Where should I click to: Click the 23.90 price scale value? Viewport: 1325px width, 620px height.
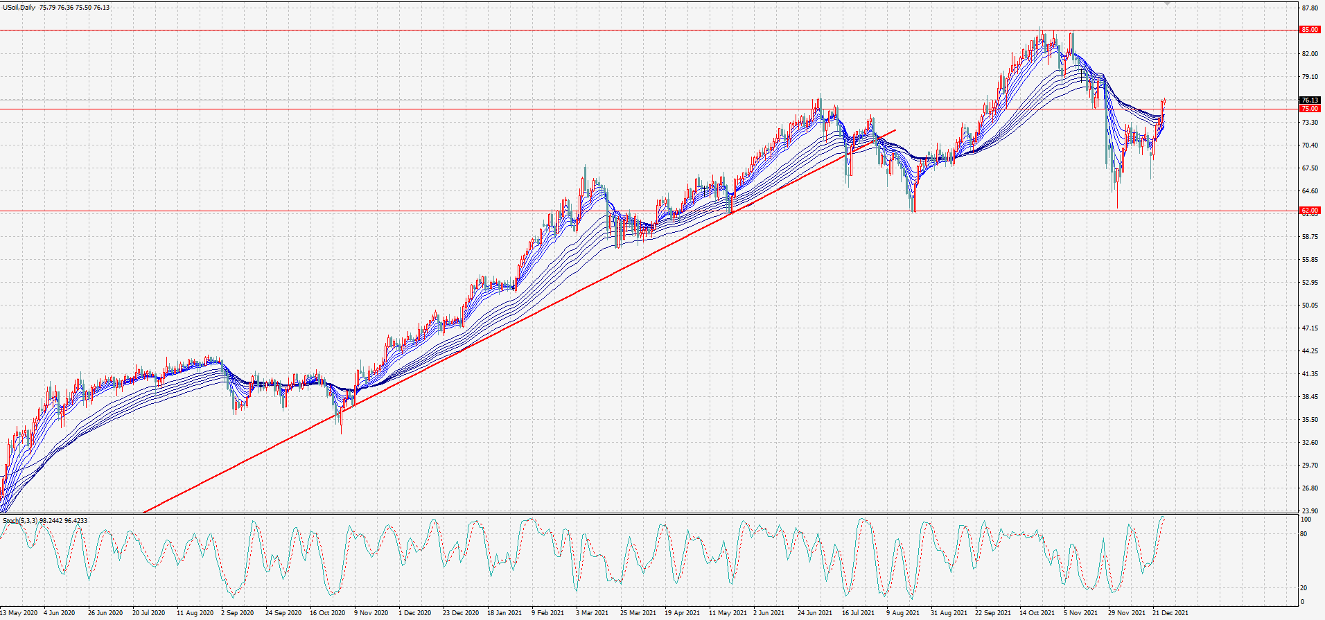point(1310,511)
